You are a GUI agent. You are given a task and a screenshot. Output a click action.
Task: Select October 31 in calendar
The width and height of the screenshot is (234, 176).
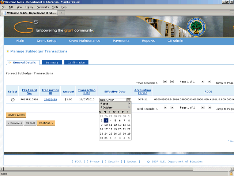coord(106,138)
